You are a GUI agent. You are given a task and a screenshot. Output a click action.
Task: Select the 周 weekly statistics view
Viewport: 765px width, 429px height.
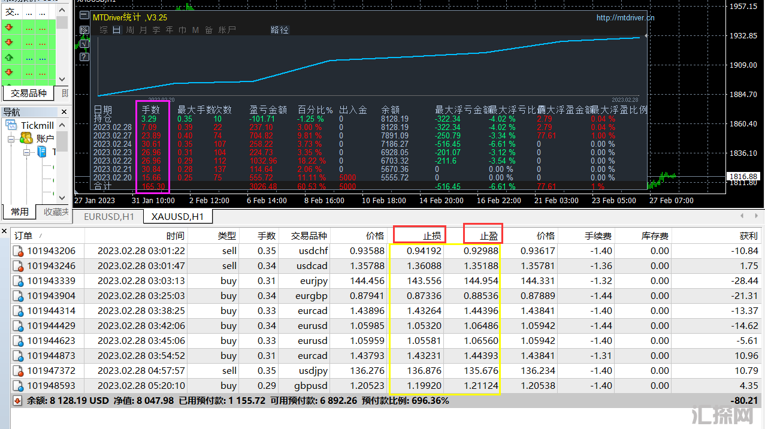point(129,30)
